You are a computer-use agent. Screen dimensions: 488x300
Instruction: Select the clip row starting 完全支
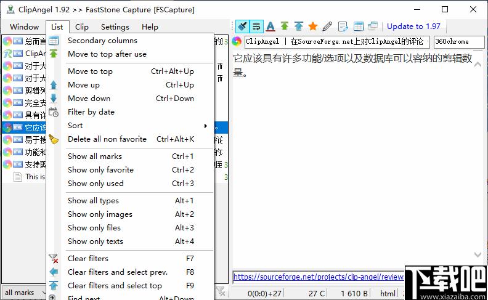tap(24, 103)
